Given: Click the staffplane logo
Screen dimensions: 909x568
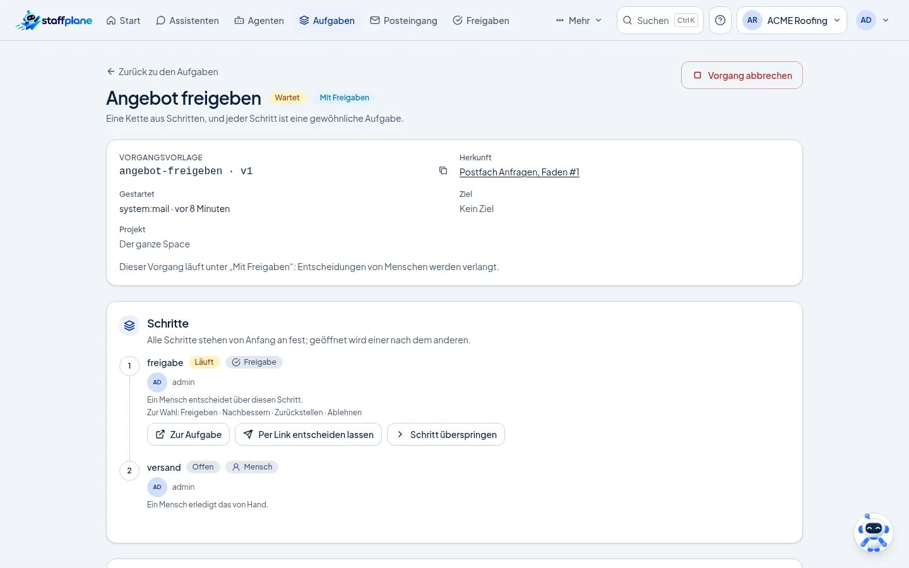Looking at the screenshot, I should click(54, 20).
